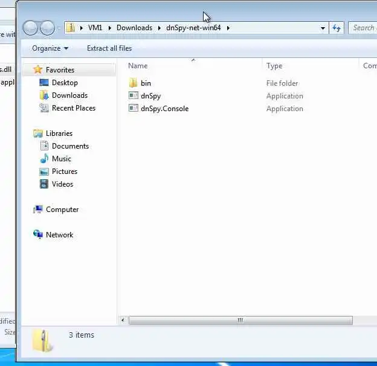Go to VM1 in the address path
The height and width of the screenshot is (366, 377).
coord(95,28)
